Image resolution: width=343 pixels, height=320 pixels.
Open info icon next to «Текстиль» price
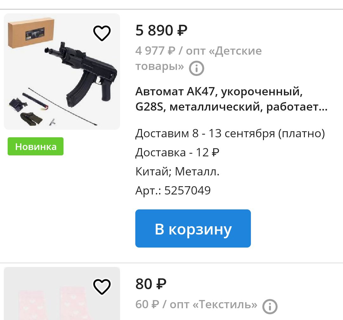pos(270,306)
